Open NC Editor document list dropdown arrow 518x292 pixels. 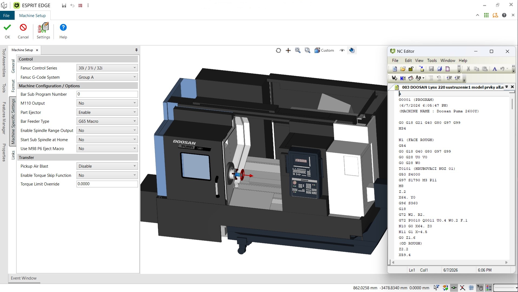pyautogui.click(x=506, y=87)
